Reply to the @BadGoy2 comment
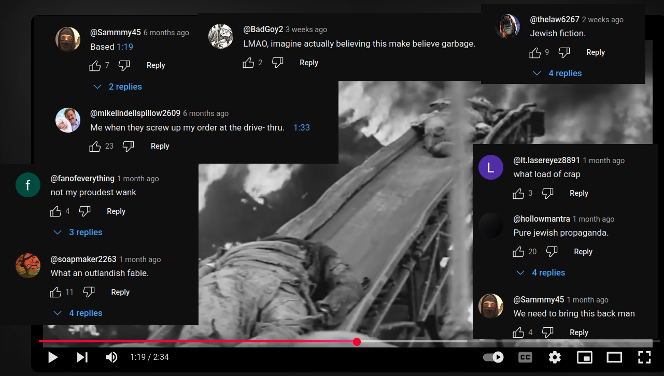The image size is (664, 376). 309,63
